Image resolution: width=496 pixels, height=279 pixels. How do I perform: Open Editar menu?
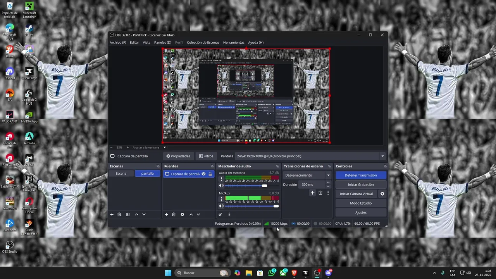[x=134, y=42]
